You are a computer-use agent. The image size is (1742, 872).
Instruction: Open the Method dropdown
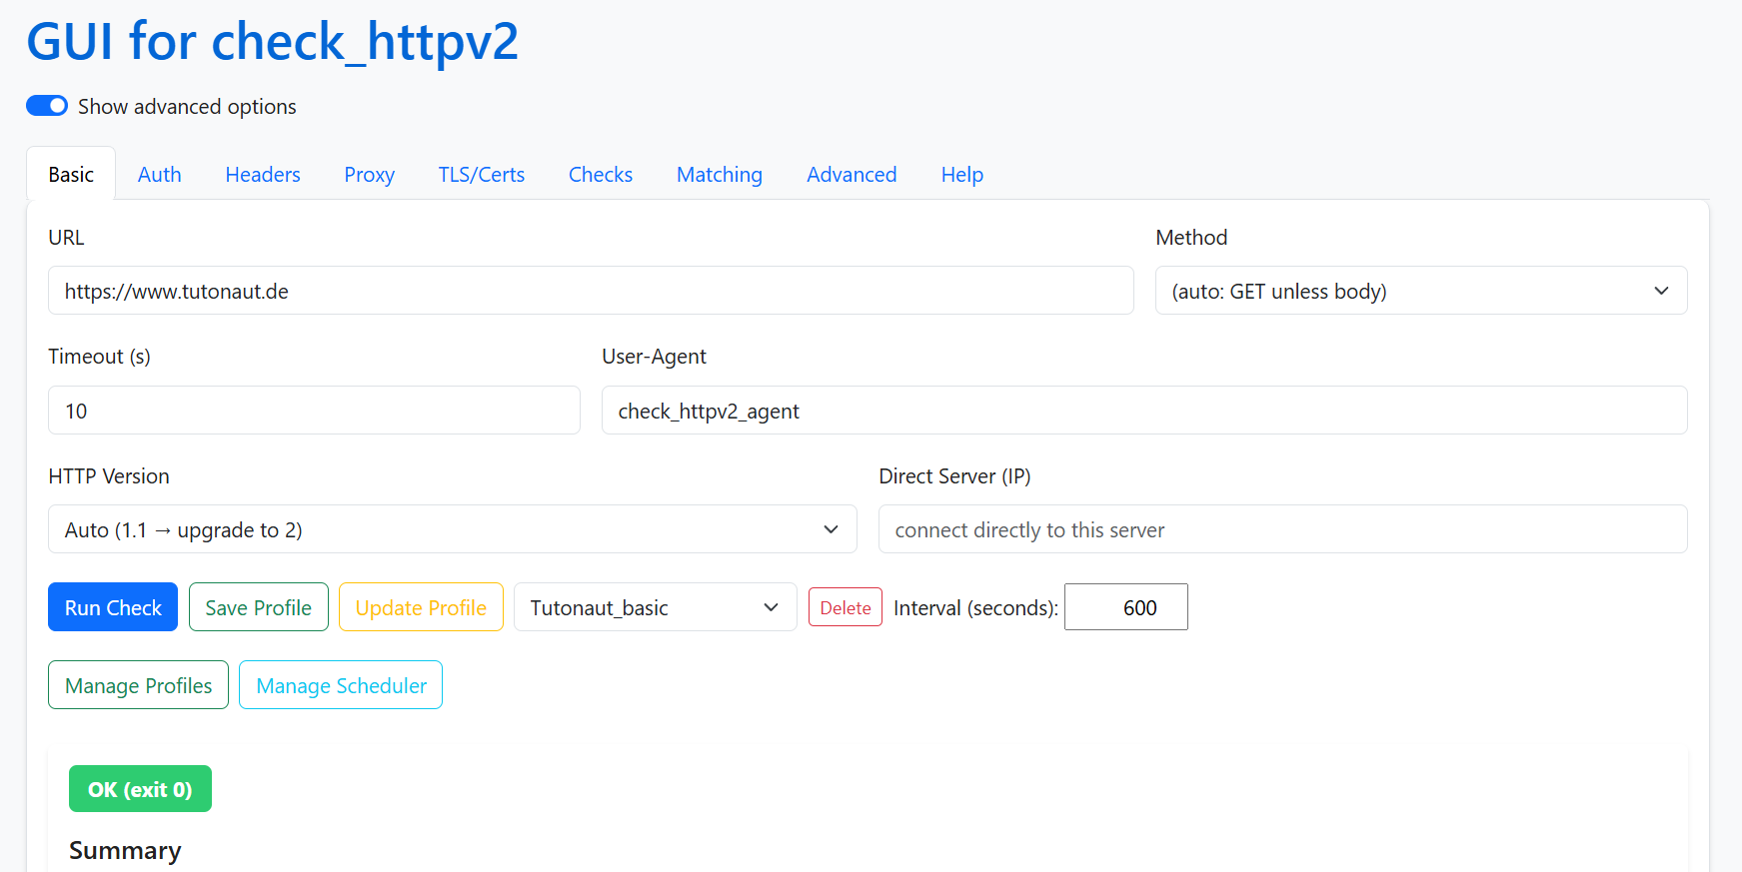(x=1420, y=291)
